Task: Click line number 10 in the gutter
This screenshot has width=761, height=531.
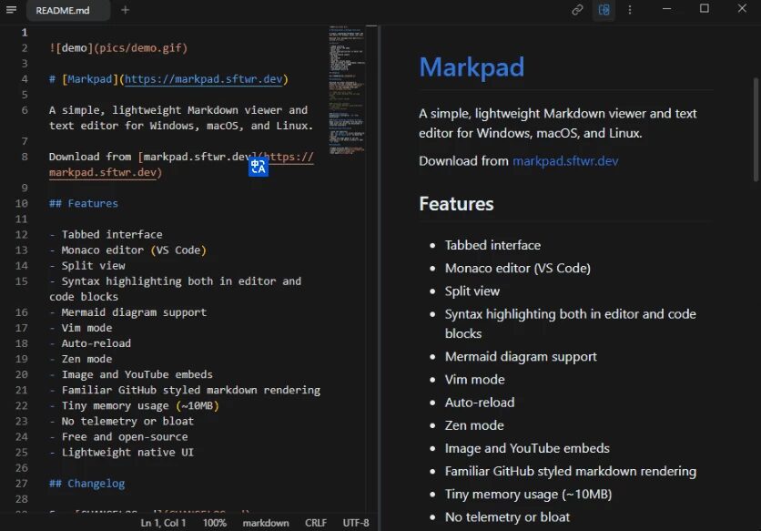Action: point(21,203)
